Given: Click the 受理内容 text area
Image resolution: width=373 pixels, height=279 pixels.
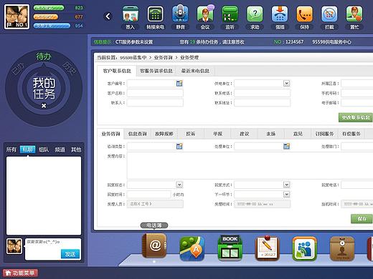Looking at the screenshot, I should click(250, 166).
